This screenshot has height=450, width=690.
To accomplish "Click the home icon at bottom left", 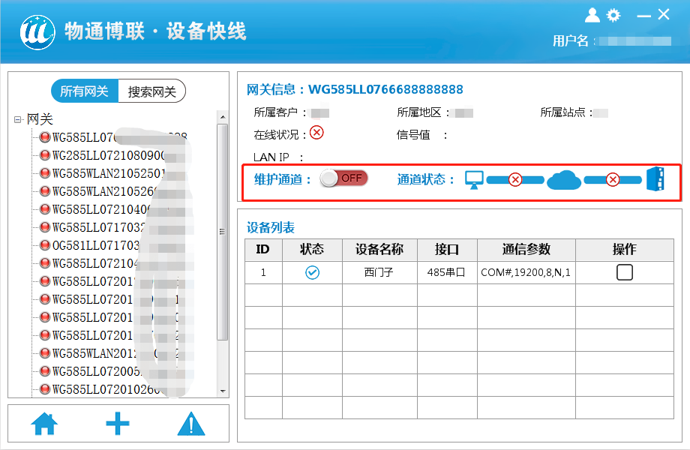I will 44,424.
